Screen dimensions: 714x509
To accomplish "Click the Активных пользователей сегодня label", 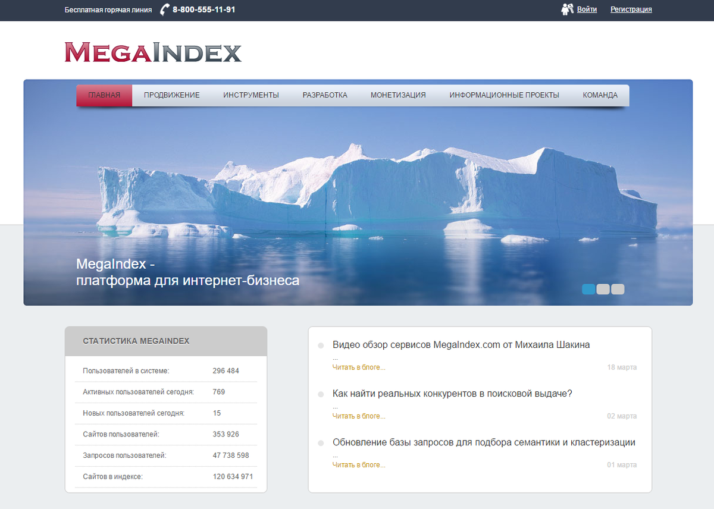I will coord(139,392).
